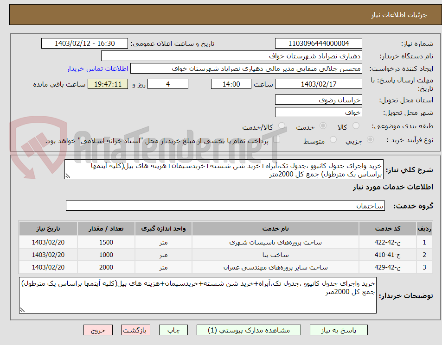Click quantity cell 2000
The height and width of the screenshot is (345, 442).
tap(106, 267)
